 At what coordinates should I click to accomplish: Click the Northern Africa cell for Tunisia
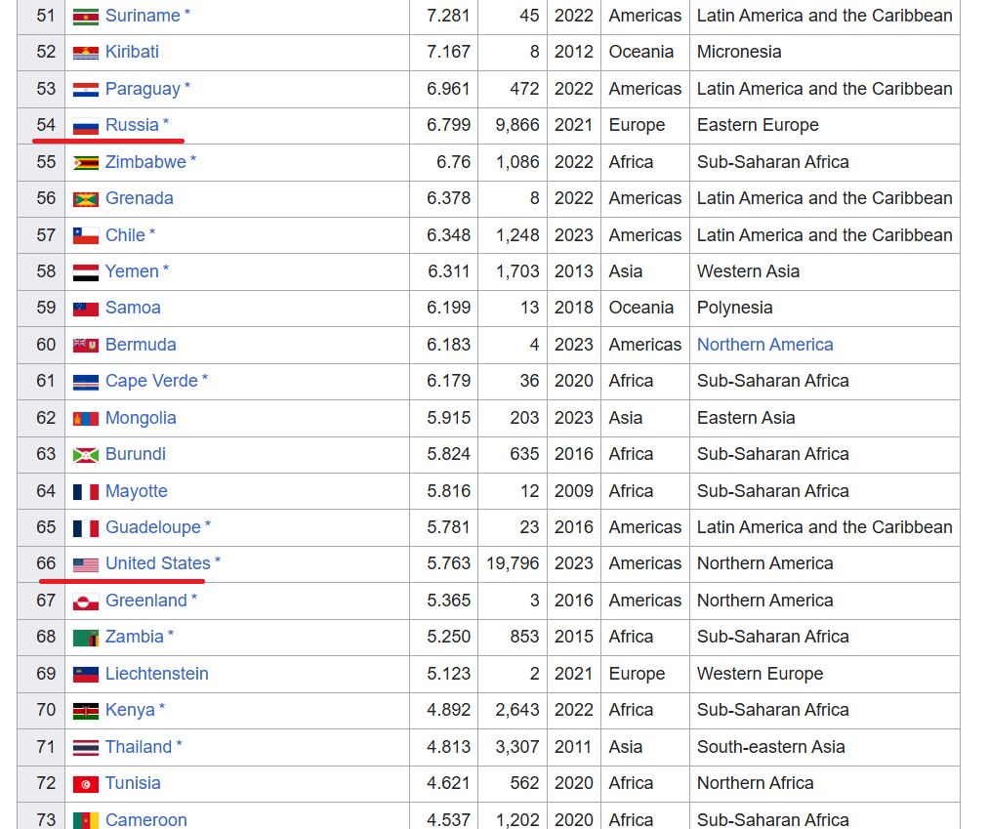(x=824, y=784)
